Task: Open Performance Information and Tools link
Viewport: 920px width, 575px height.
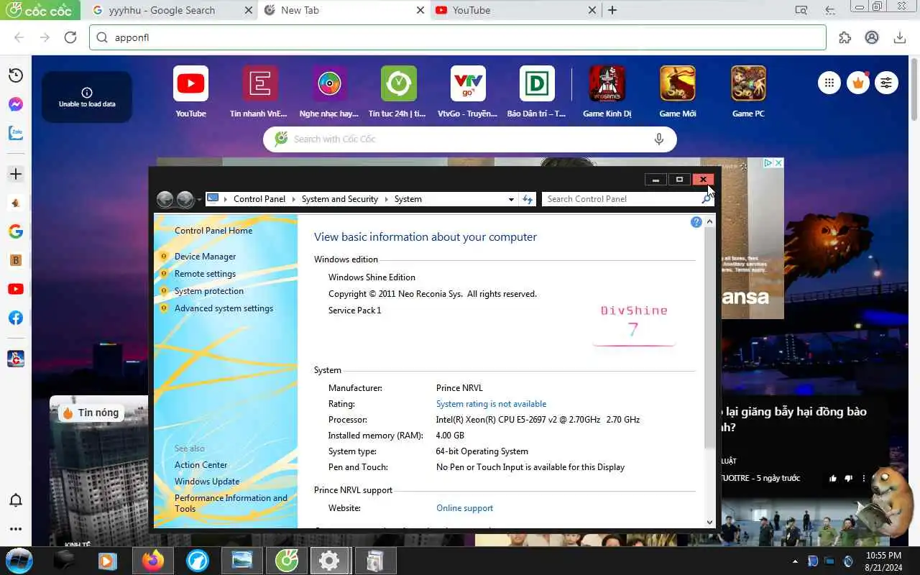Action: (x=231, y=503)
